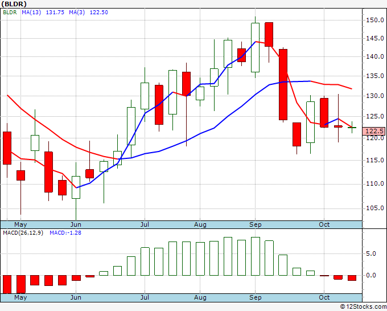387x311 pixels.
Task: Select the green BLDR legend label
Action: [10, 13]
